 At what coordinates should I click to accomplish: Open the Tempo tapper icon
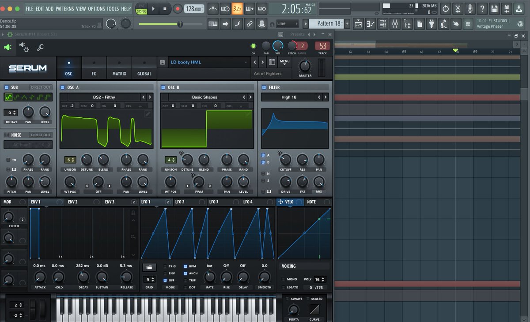coord(443,23)
